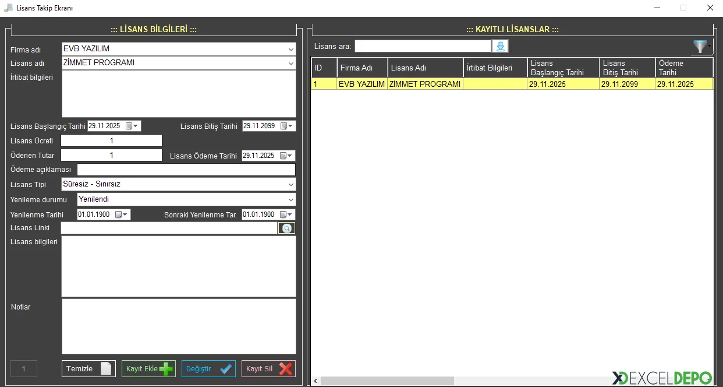This screenshot has height=387, width=723.
Task: Open calendar for Lisans Ödeme Tarihi
Action: tap(289, 156)
